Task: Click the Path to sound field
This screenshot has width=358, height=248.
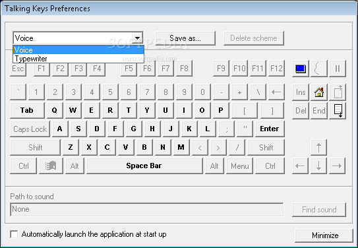Action: pyautogui.click(x=147, y=209)
